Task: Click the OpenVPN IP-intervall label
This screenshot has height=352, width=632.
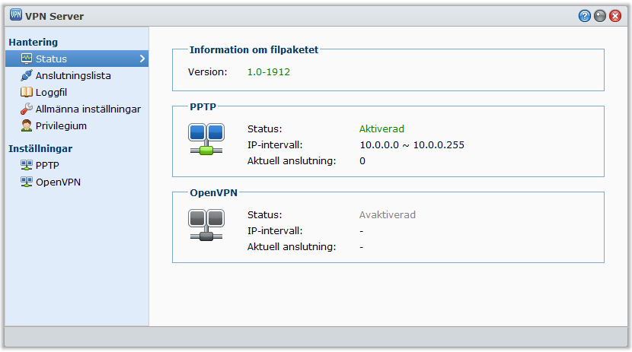Action: click(x=275, y=231)
